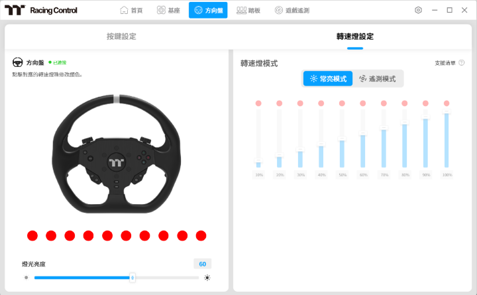Click the pink LED dot above the 50% bar
Viewport: 477px width, 295px height.
click(342, 103)
